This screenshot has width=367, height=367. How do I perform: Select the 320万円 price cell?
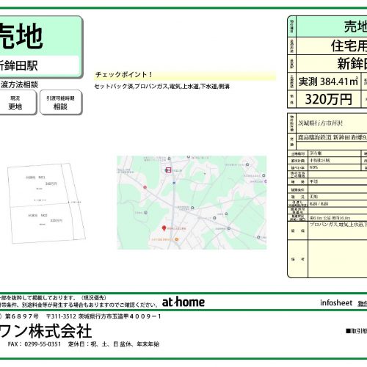328,99
